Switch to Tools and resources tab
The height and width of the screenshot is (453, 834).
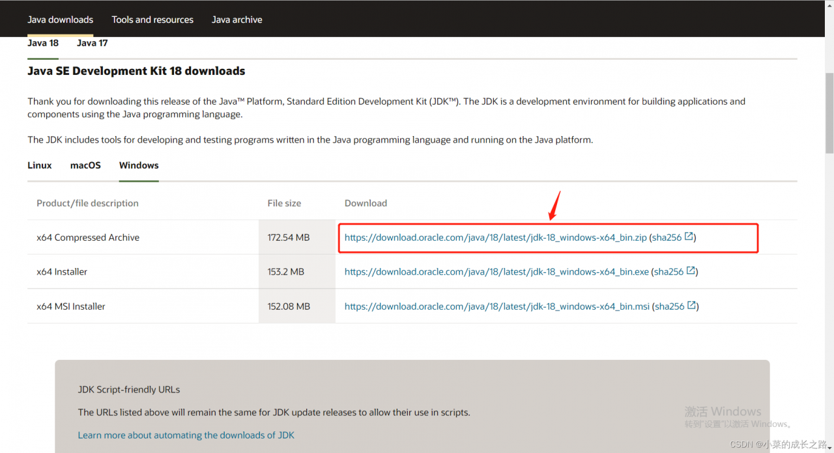(x=152, y=20)
